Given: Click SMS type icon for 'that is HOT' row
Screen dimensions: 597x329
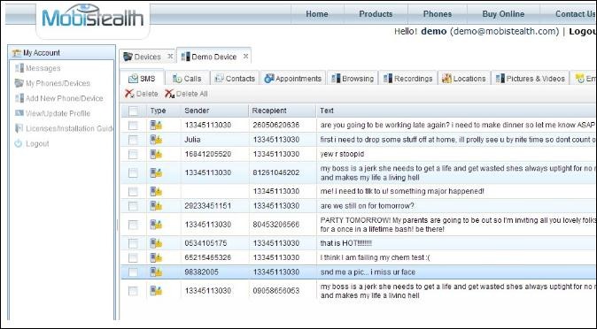Looking at the screenshot, I should [x=156, y=243].
